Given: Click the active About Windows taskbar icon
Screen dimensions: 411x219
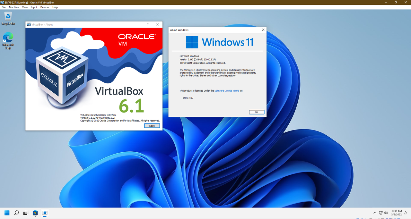Looking at the screenshot, I should point(45,213).
